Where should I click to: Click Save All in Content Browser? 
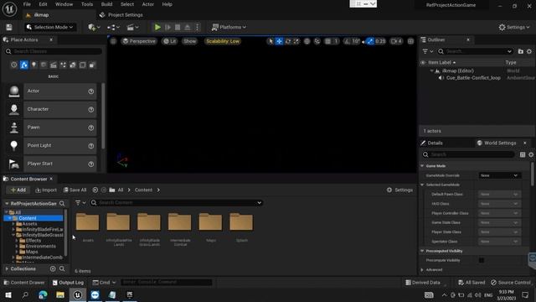click(x=75, y=190)
